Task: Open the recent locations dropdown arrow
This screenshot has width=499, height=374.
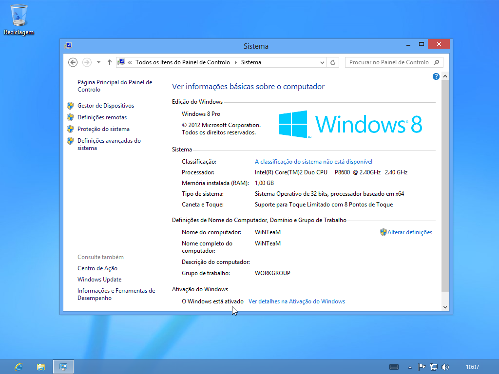Action: [x=98, y=62]
